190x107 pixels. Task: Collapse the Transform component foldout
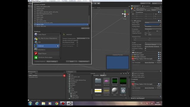132,12
